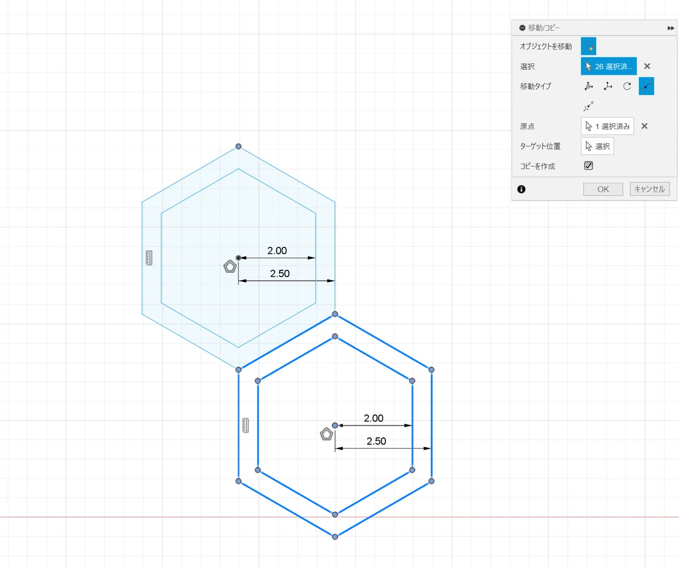Choose the rotate 移動タイプ icon

[627, 86]
